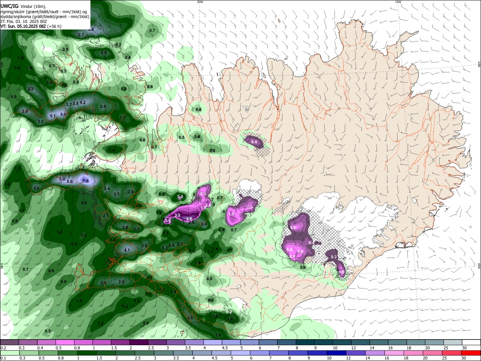Click the red-pink 25 swatch in rain legend
The height and width of the screenshot is (361, 481).
point(452,353)
